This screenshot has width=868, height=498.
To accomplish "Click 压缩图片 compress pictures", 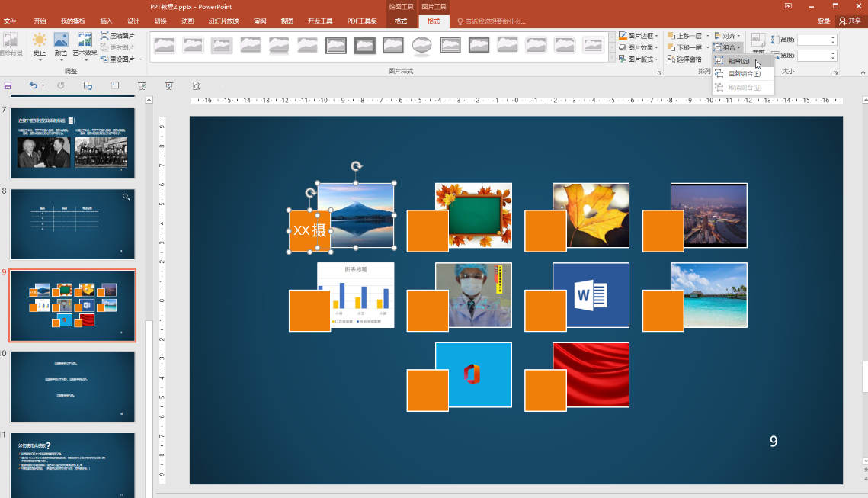I will click(117, 36).
